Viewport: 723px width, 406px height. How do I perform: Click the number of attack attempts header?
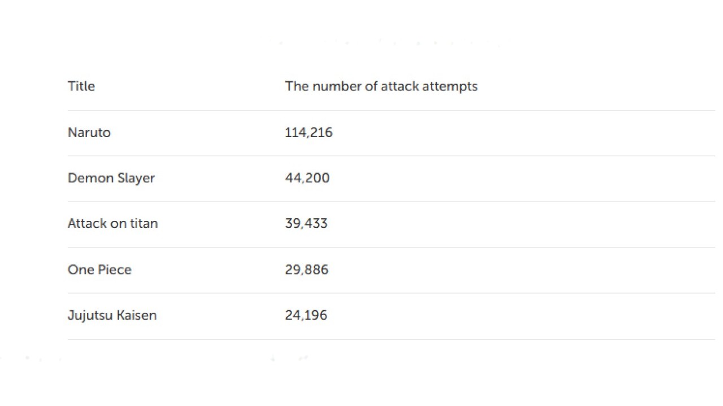[381, 86]
